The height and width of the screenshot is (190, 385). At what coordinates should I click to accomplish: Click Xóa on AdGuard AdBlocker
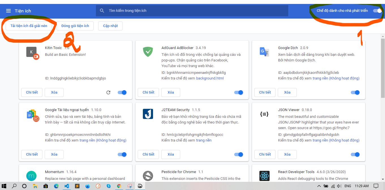(171, 92)
